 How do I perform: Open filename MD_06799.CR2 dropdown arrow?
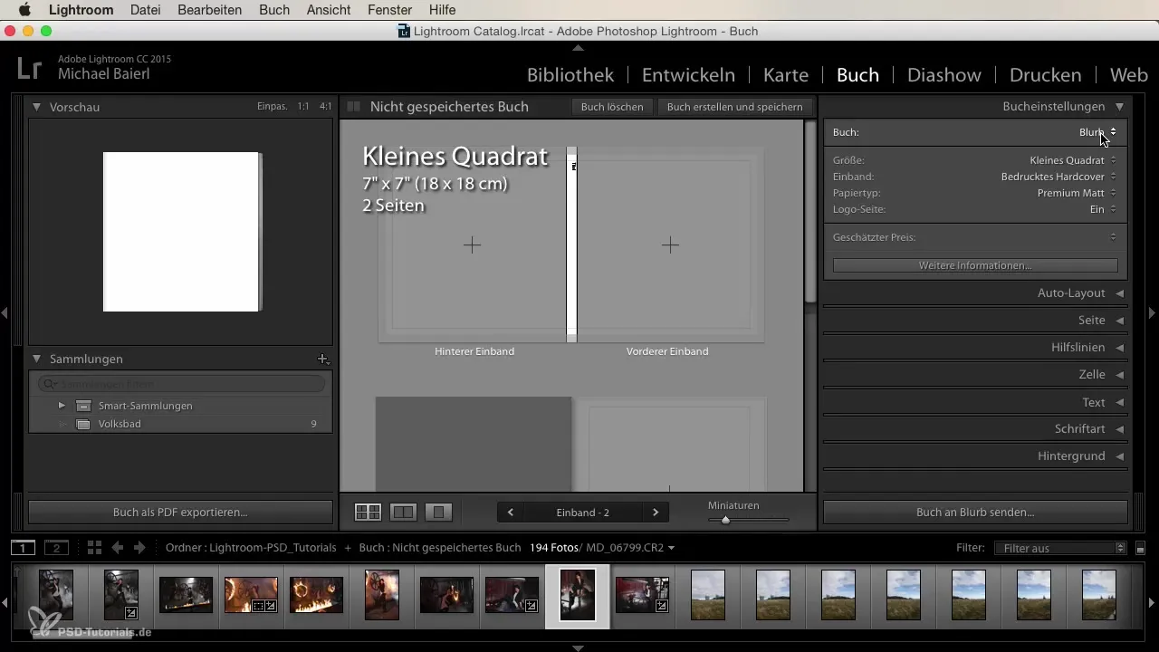point(671,548)
